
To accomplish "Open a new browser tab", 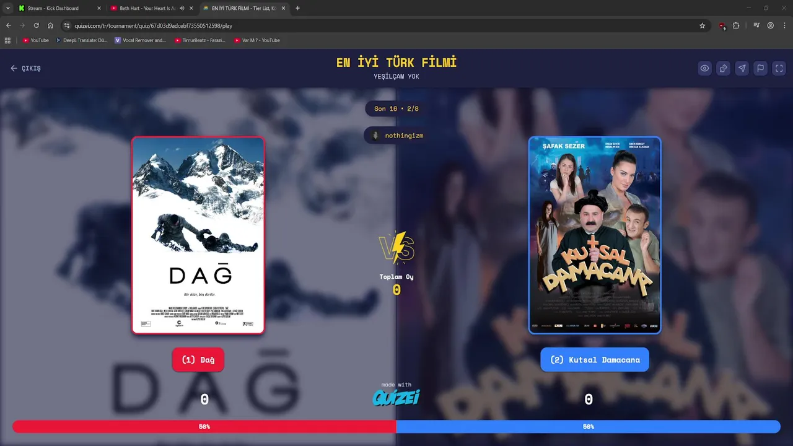I will 298,8.
